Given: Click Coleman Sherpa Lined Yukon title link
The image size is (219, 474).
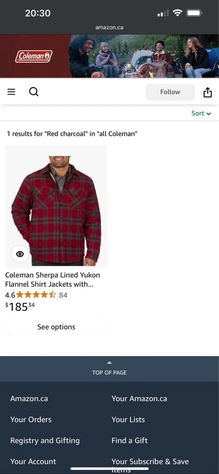Looking at the screenshot, I should point(53,279).
